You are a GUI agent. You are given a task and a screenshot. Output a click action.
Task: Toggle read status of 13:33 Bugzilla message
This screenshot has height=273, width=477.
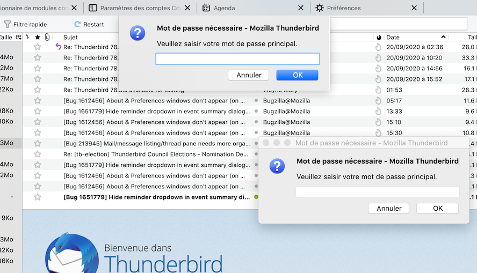[x=256, y=111]
